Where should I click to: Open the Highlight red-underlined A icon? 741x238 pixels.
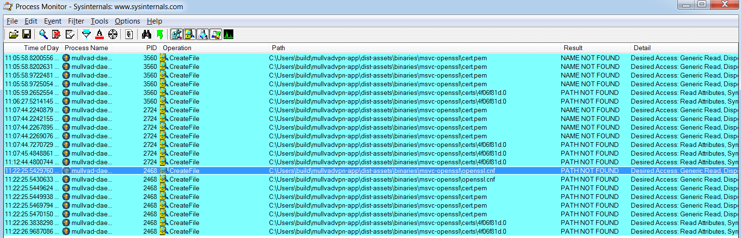point(100,34)
